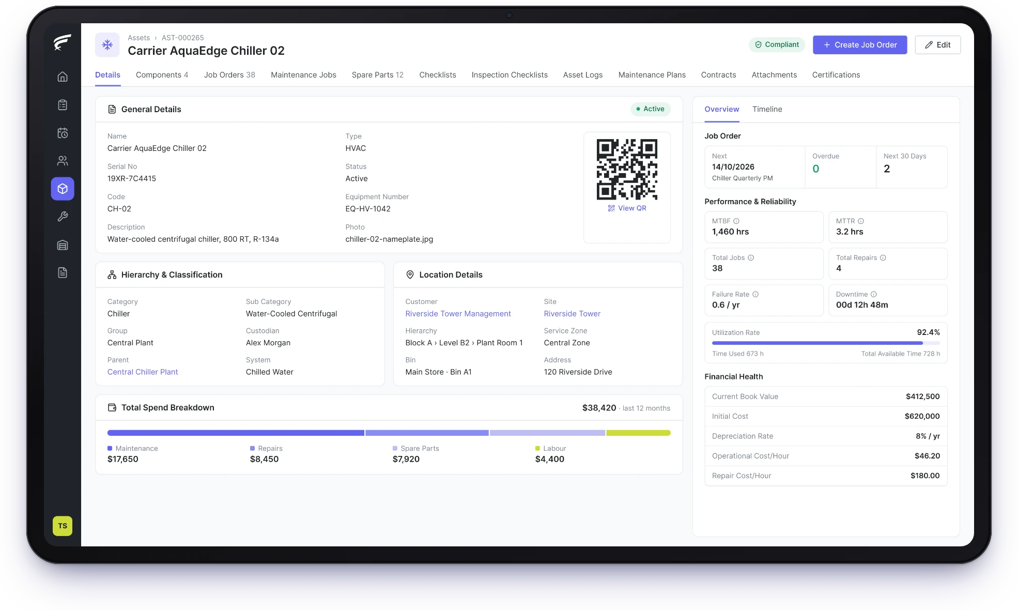Click the Failure Rate info icon
1018x611 pixels.
(x=755, y=294)
